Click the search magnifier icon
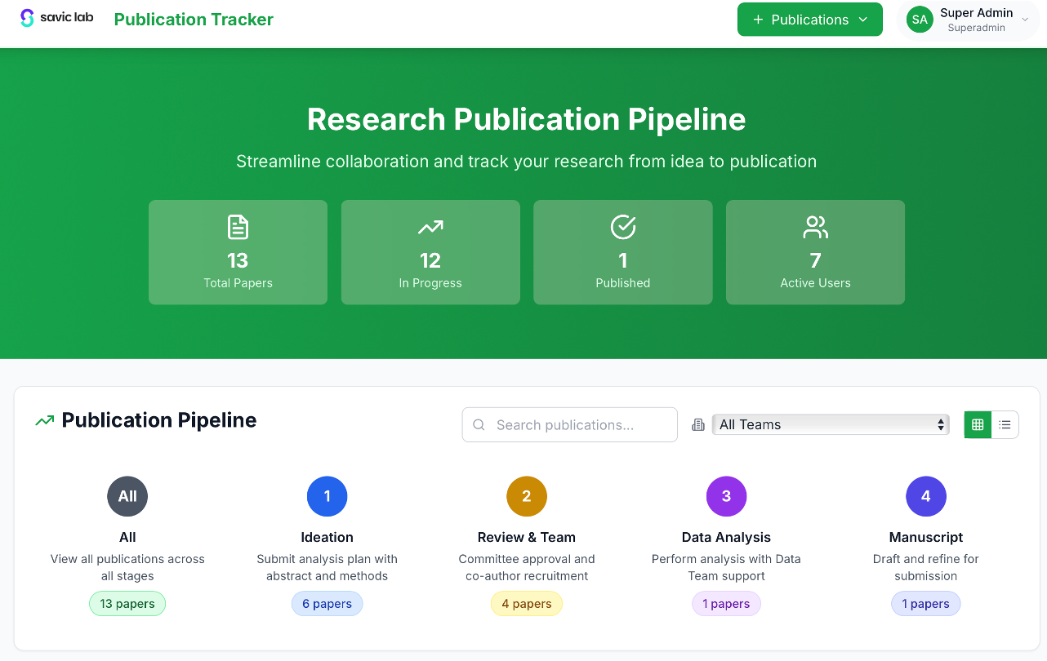 [479, 424]
